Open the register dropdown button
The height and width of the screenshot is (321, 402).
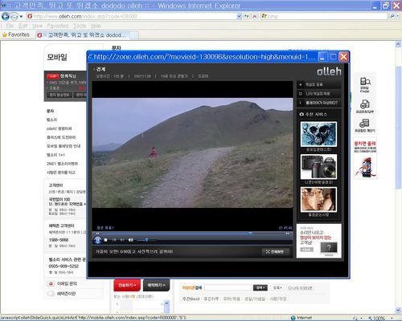[x=277, y=288]
